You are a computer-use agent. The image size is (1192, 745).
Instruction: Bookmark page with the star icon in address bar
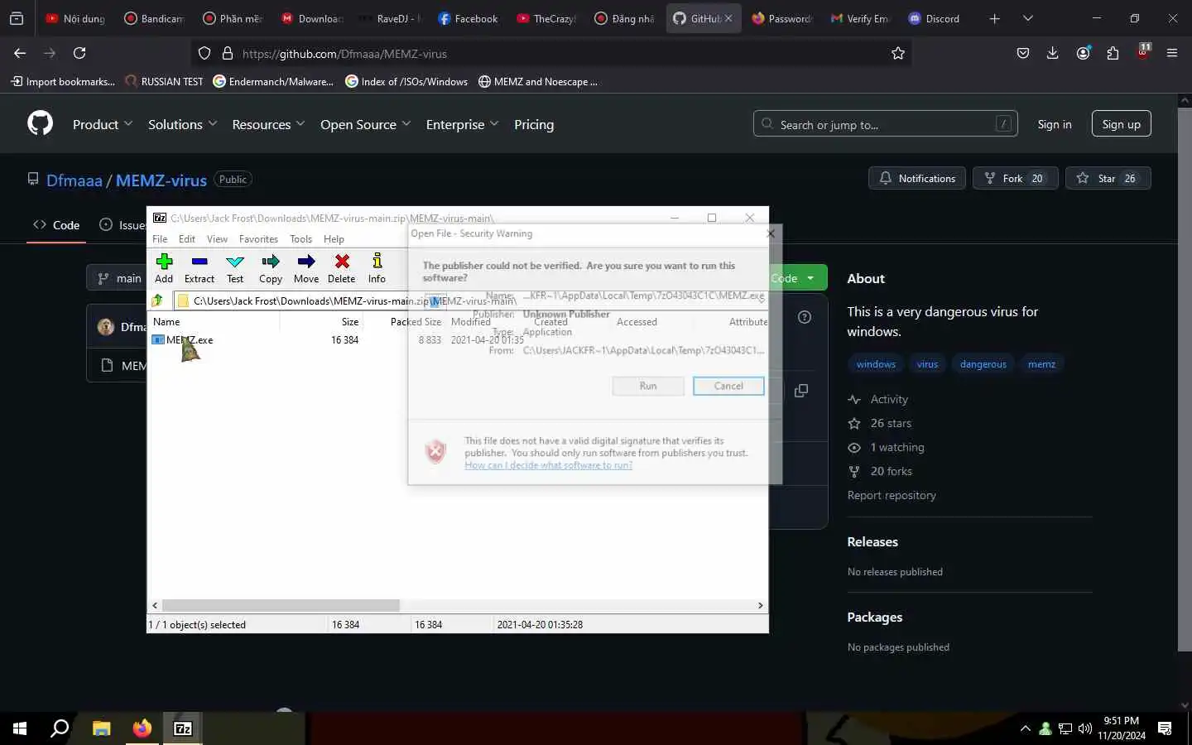click(x=898, y=53)
